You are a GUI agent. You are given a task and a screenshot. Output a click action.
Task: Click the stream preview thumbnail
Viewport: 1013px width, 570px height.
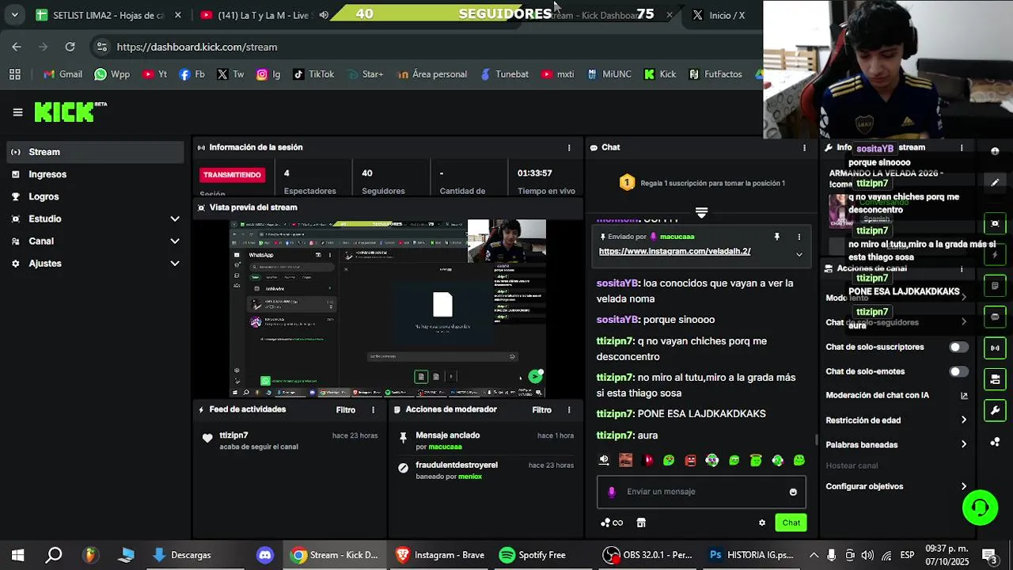tap(388, 308)
